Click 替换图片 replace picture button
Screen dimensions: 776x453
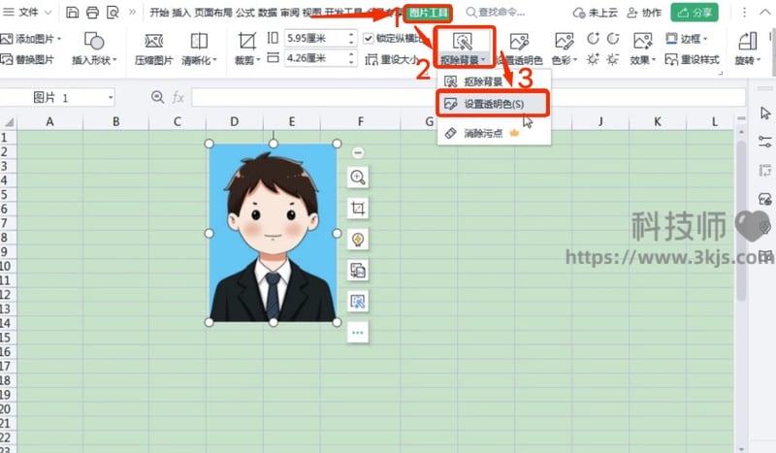[x=27, y=60]
